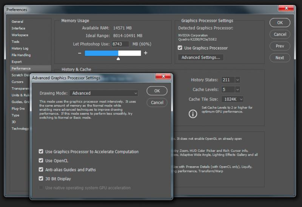Screen dimensions: 302x207
Task: Click the Quadro K2200/PCIe/SSE2 text
Action: coord(197,39)
